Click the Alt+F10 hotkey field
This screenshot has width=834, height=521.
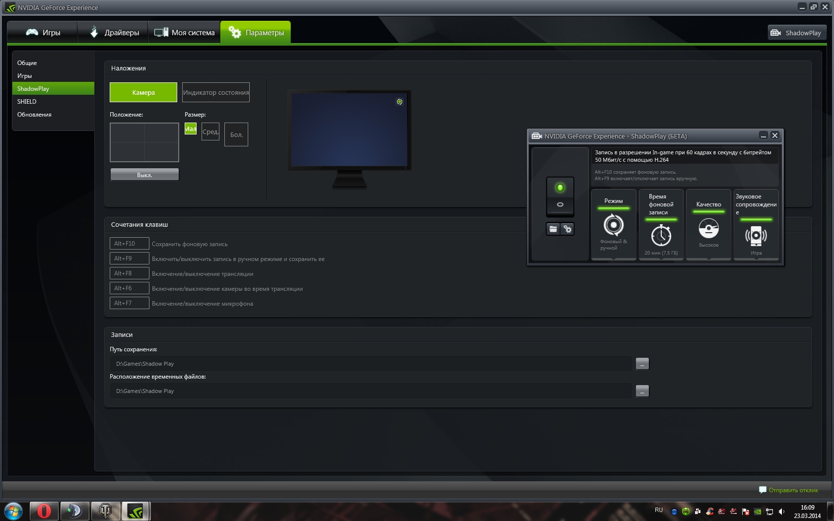pyautogui.click(x=130, y=244)
